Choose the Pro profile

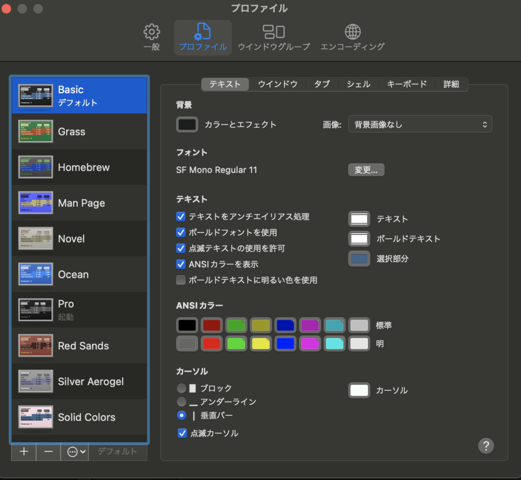(x=79, y=310)
